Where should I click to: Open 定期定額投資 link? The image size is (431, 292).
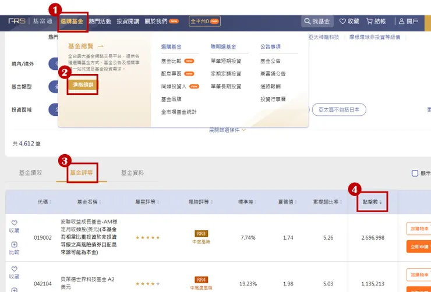coord(226,73)
